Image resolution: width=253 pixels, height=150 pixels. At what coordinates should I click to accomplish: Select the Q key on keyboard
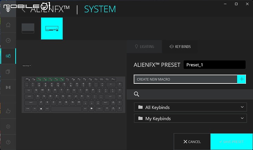[x=36, y=90]
